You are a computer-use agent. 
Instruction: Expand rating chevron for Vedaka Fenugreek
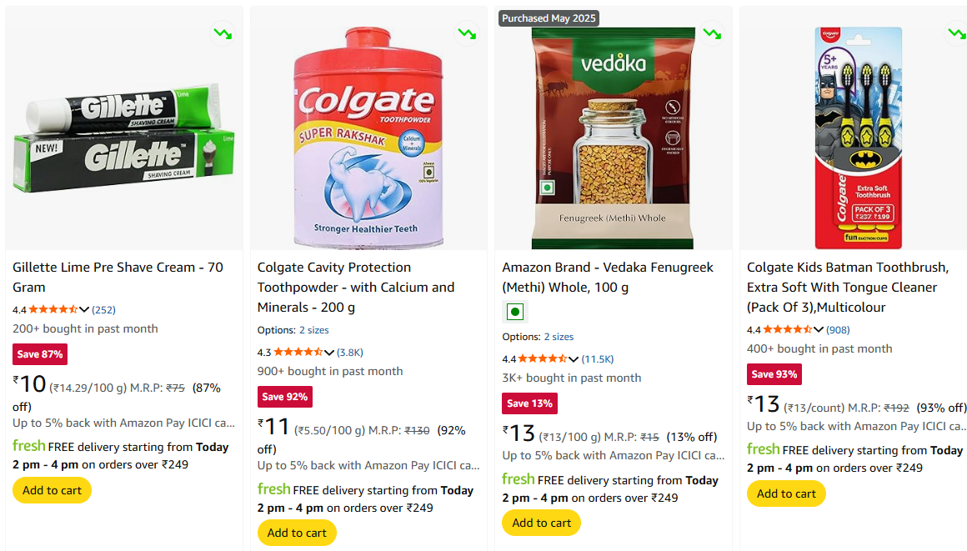[574, 358]
